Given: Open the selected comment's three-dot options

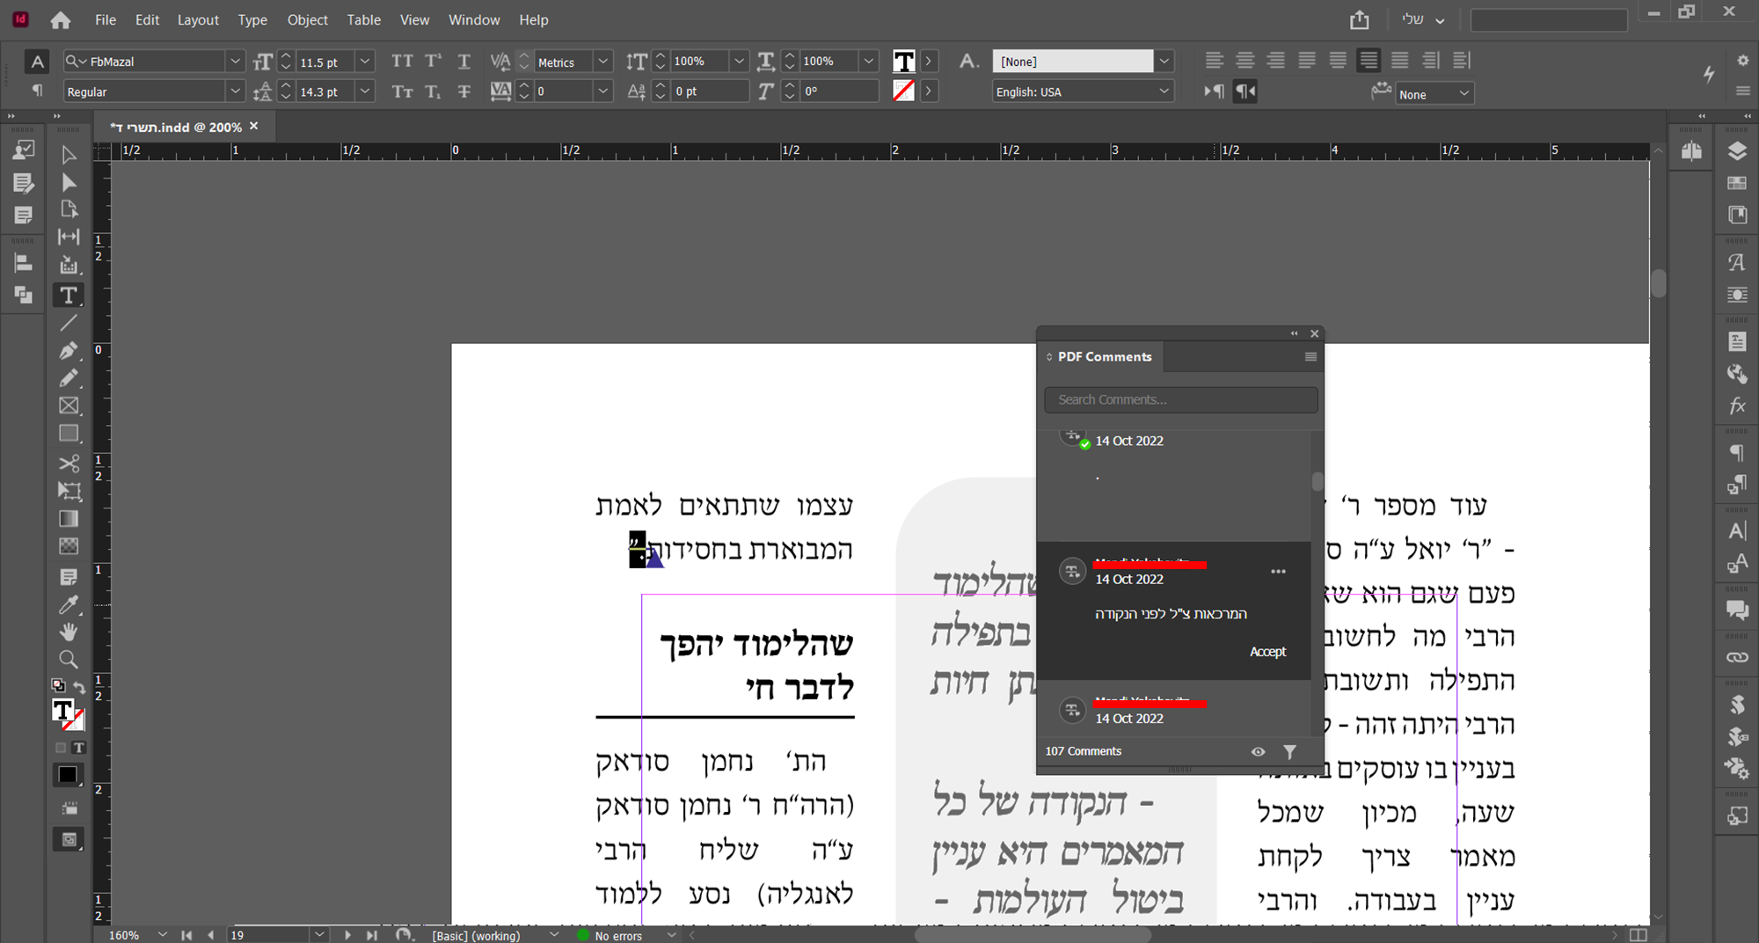Looking at the screenshot, I should (x=1278, y=572).
